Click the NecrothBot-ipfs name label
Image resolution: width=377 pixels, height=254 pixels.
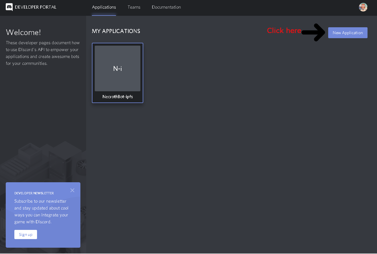click(x=117, y=97)
